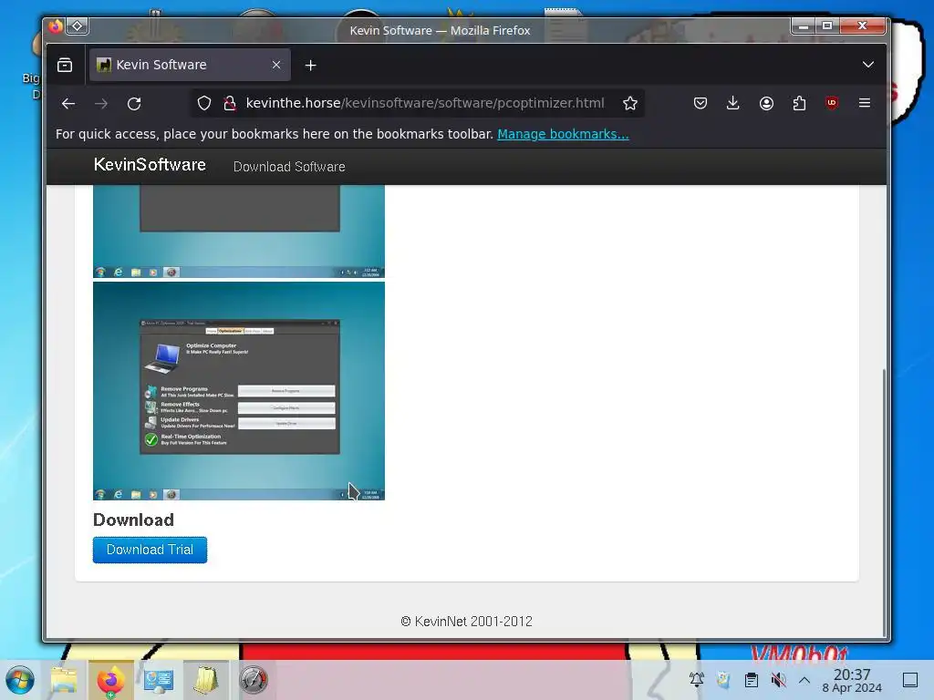Screen dimensions: 934x700
Task: Reload the current page
Action: (x=134, y=104)
